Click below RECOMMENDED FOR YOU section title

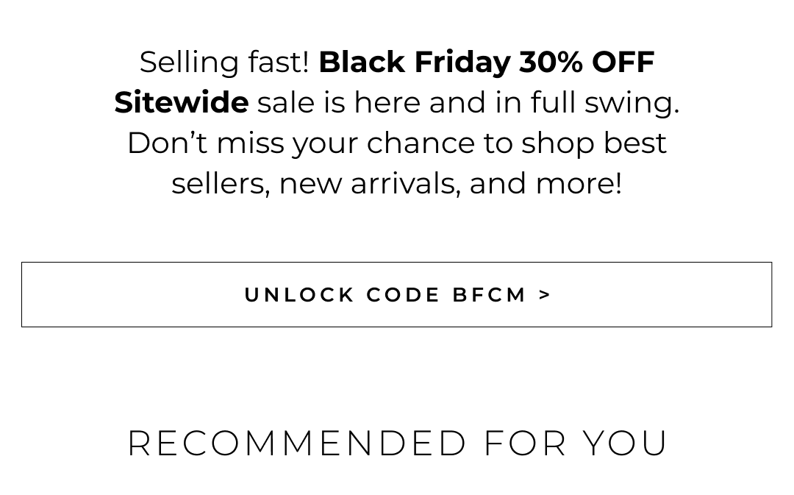pyautogui.click(x=397, y=478)
